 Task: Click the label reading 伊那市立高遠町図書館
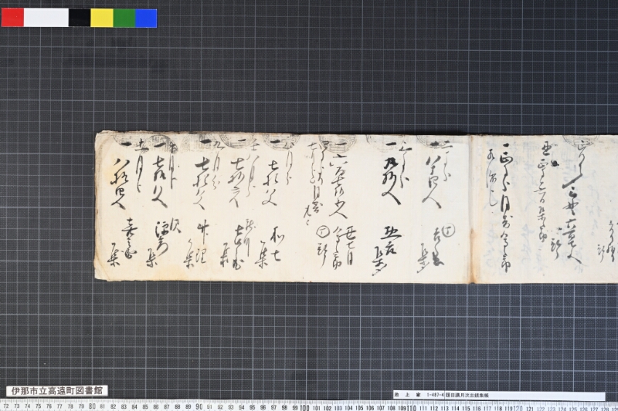56,391
